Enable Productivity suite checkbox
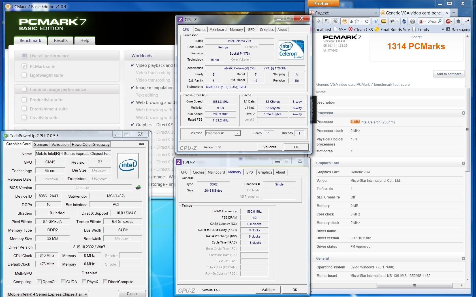 24,100
